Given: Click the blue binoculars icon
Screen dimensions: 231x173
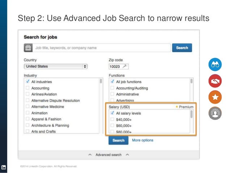Looking at the screenshot, I should [215, 64].
